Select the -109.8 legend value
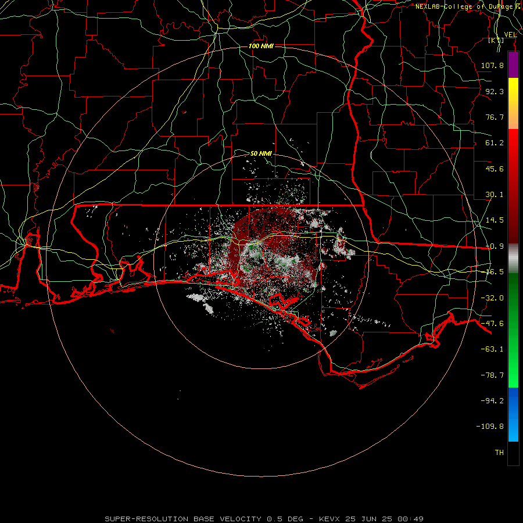Screen dimensions: 523x523 [x=490, y=427]
